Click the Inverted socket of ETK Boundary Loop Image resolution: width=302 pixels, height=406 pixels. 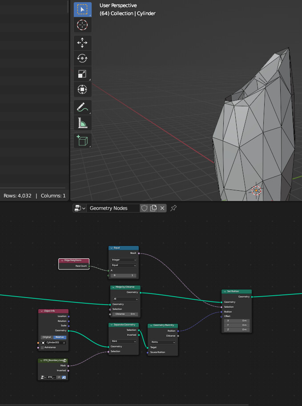pos(68,371)
